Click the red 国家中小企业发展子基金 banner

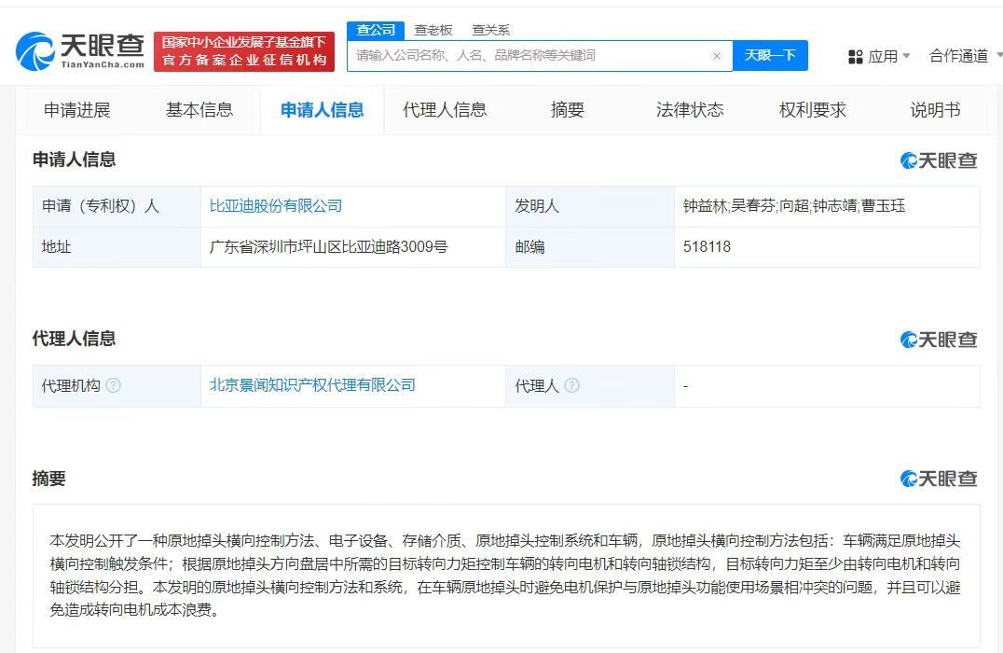tap(244, 50)
